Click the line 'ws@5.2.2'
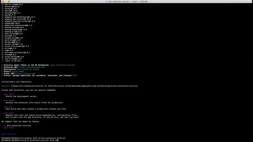This screenshot has width=253, height=142. (x=9, y=50)
